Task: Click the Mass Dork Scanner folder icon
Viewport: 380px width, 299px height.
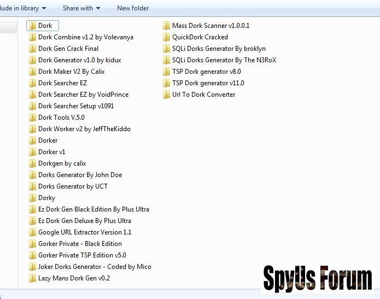Action: tap(166, 26)
